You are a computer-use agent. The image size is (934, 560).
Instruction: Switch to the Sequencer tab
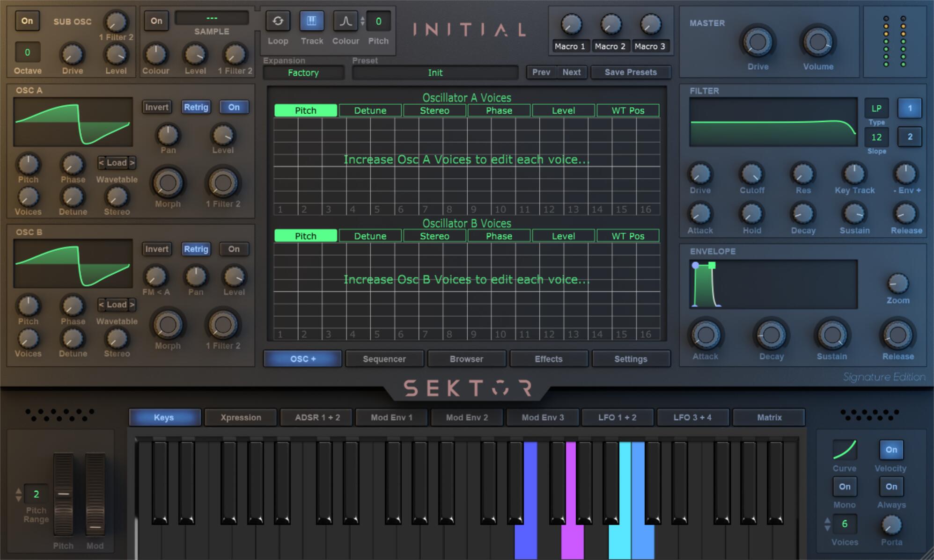pos(384,359)
